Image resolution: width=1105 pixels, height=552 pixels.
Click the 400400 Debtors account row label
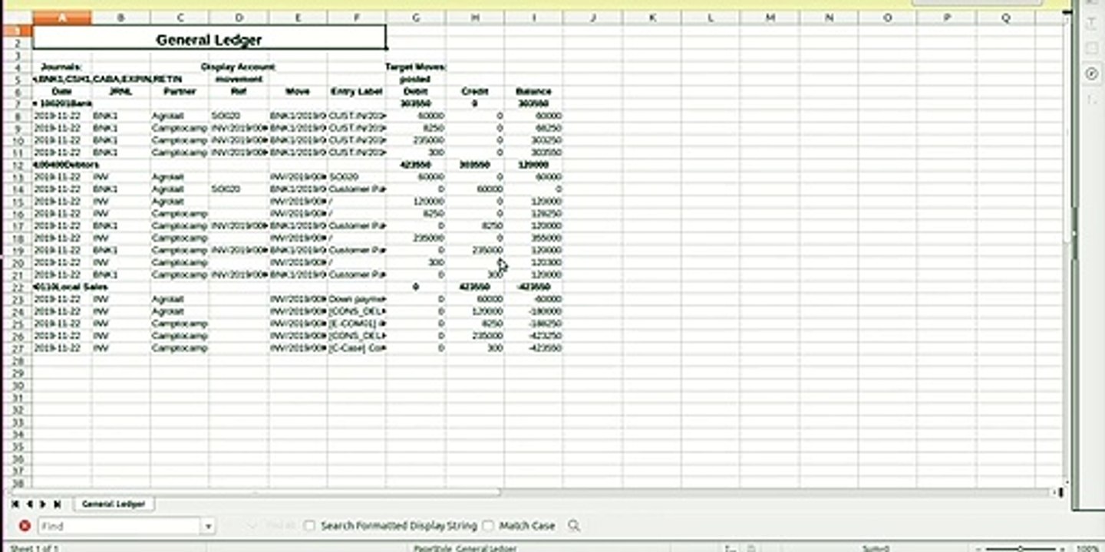tap(67, 165)
